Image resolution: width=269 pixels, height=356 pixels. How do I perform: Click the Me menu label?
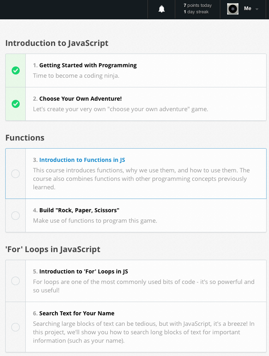click(x=247, y=8)
